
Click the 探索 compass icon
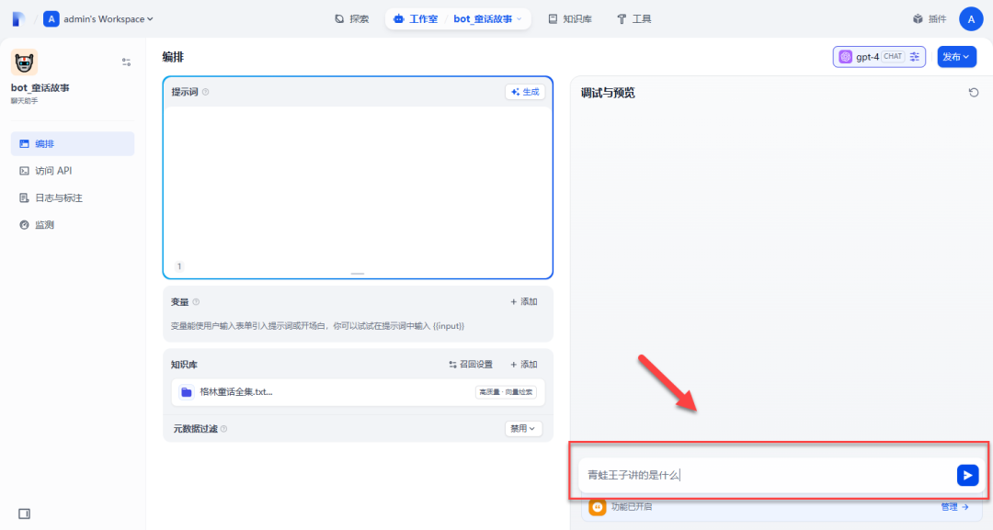pos(339,19)
